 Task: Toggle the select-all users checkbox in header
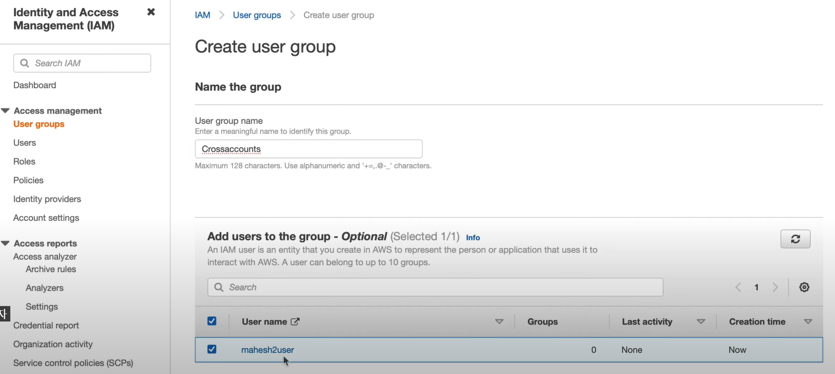tap(212, 321)
